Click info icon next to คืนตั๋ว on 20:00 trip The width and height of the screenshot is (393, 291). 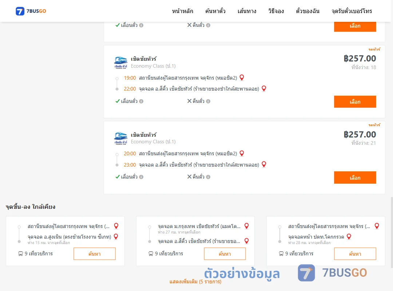coord(208,177)
